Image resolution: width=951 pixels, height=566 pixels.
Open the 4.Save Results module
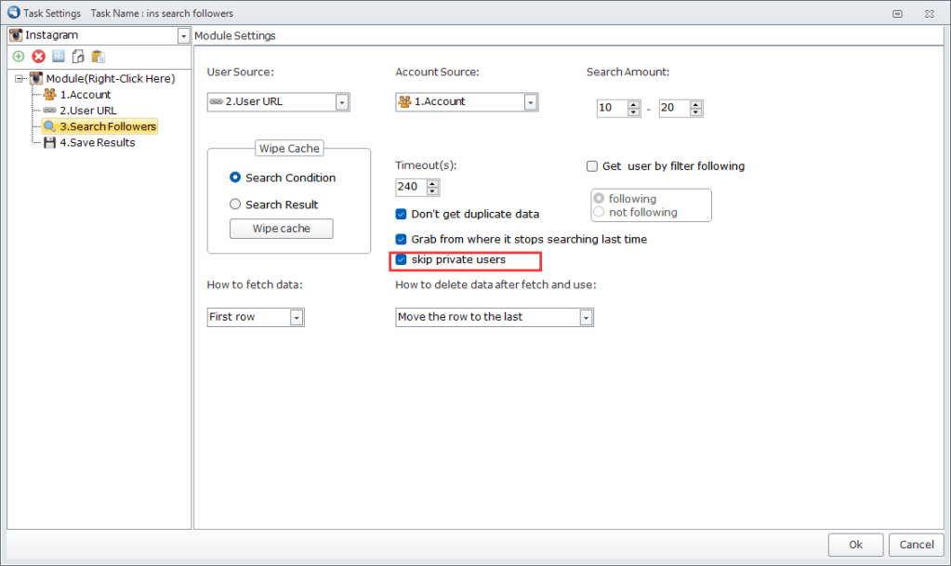97,142
